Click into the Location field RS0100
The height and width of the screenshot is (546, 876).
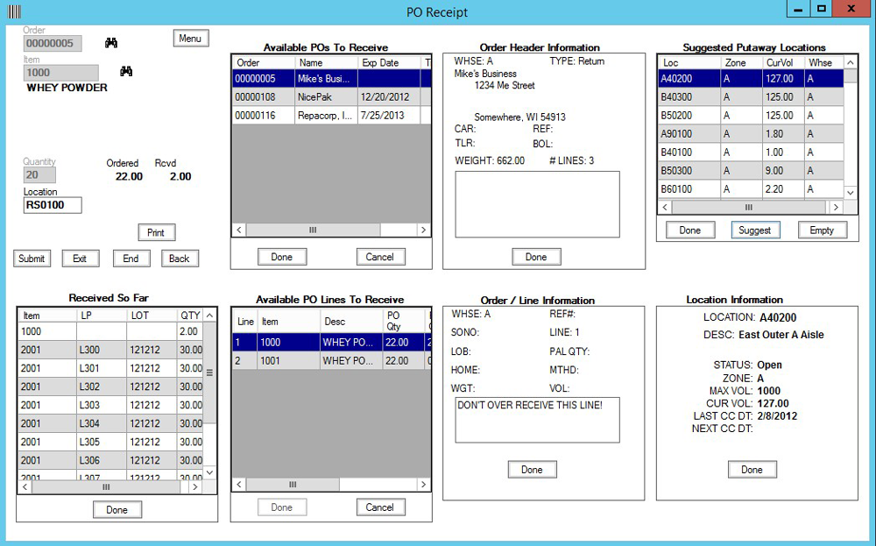tap(53, 205)
